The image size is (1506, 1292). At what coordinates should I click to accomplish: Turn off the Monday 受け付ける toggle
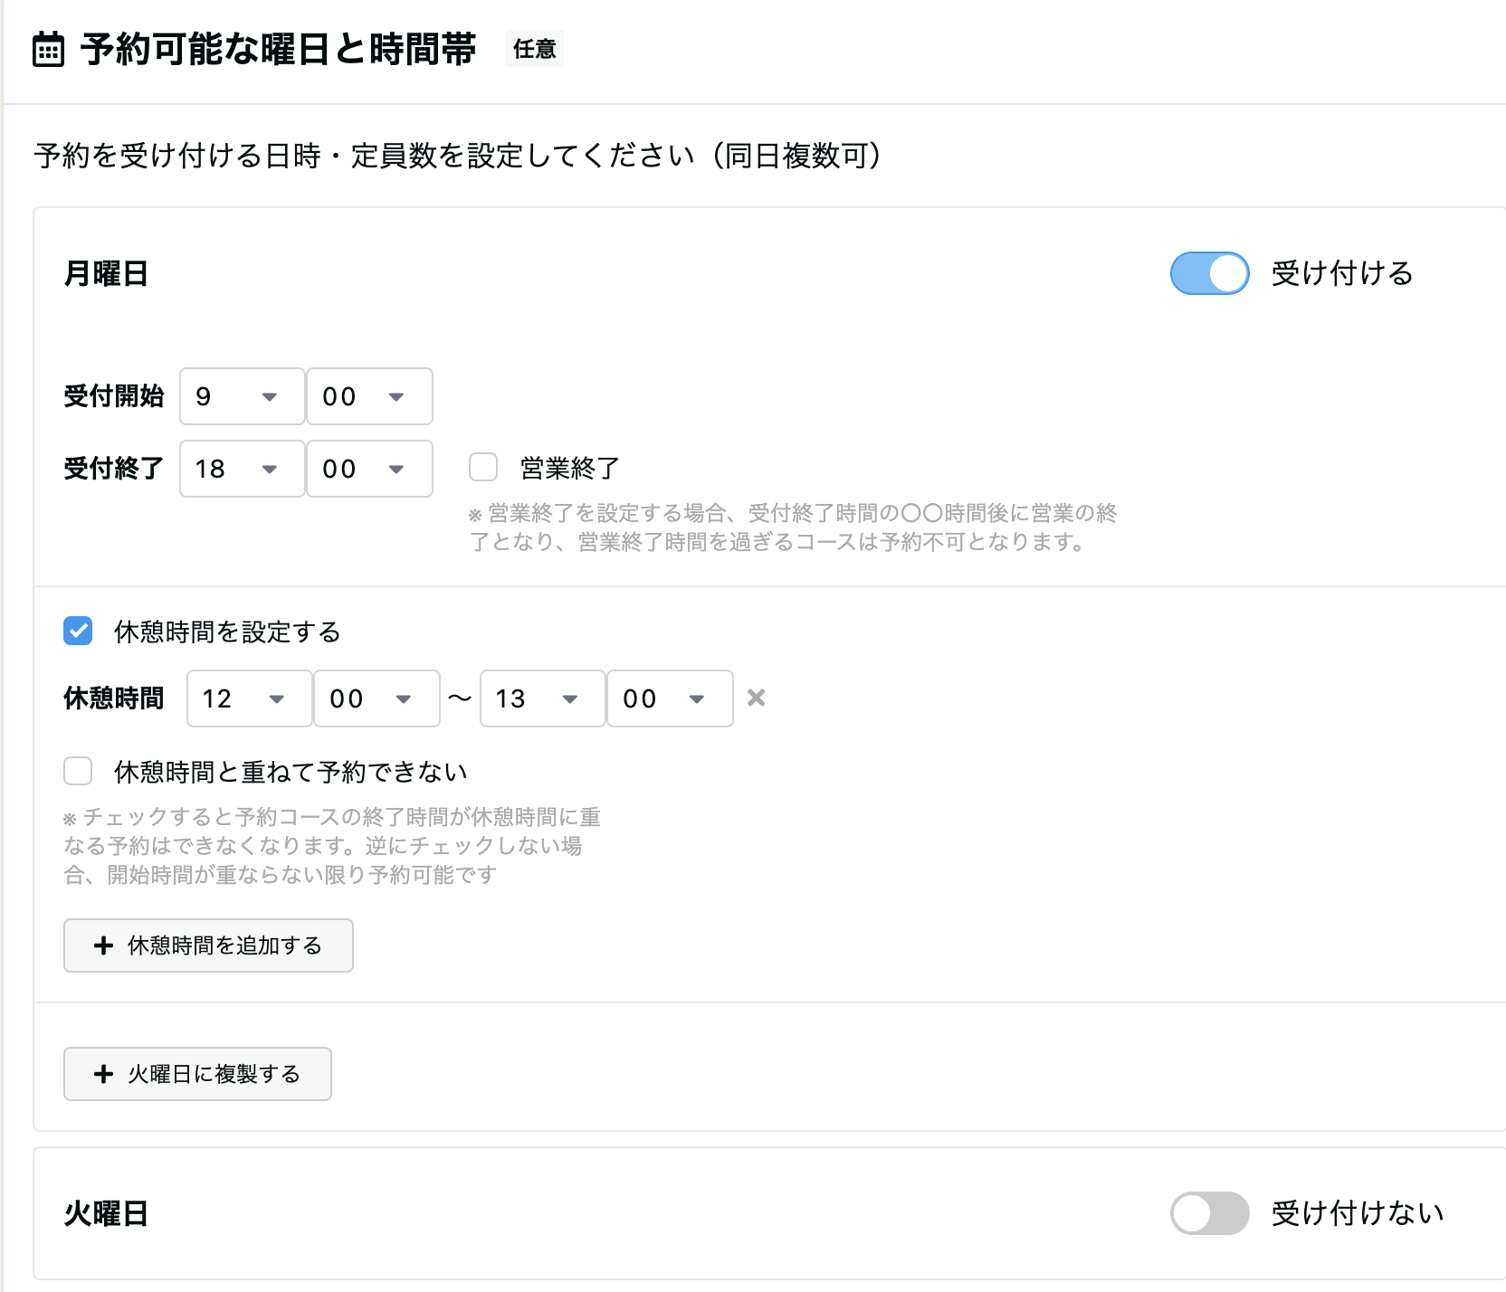click(1209, 273)
